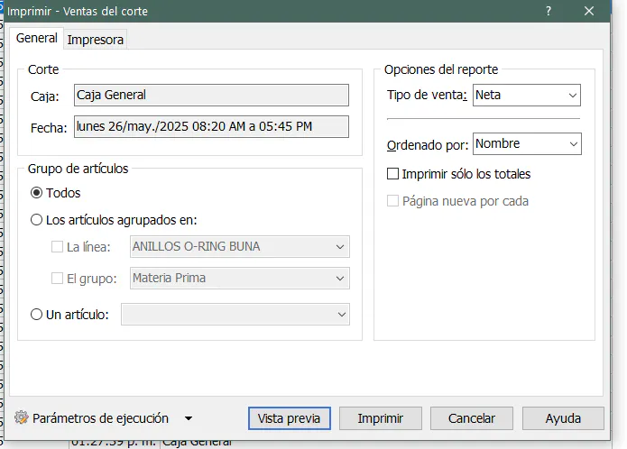This screenshot has width=627, height=449.
Task: Open the Un artículo combo box
Action: (235, 314)
